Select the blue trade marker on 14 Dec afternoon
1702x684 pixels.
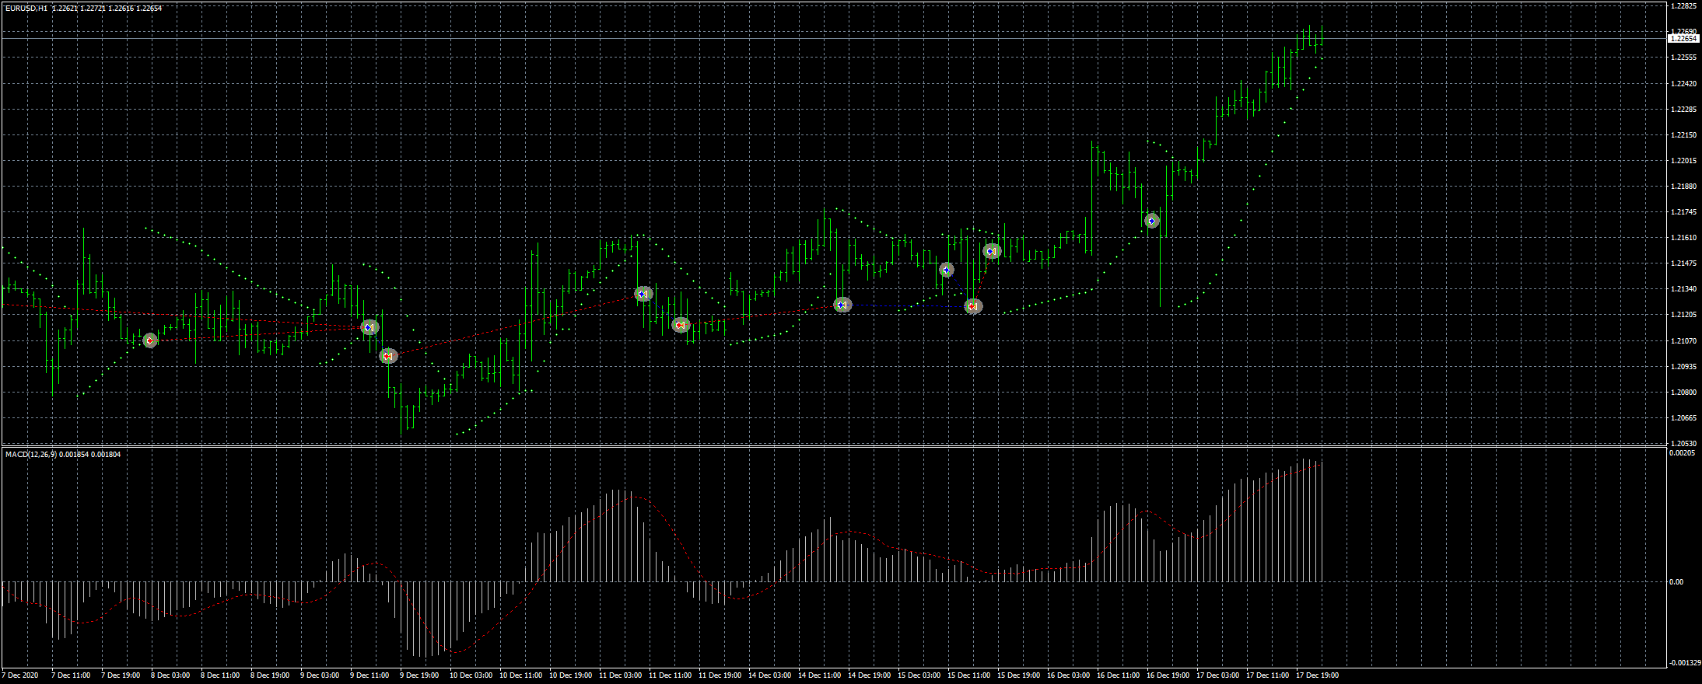(x=842, y=305)
